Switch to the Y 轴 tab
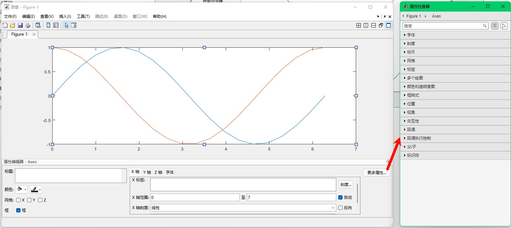 click(147, 172)
